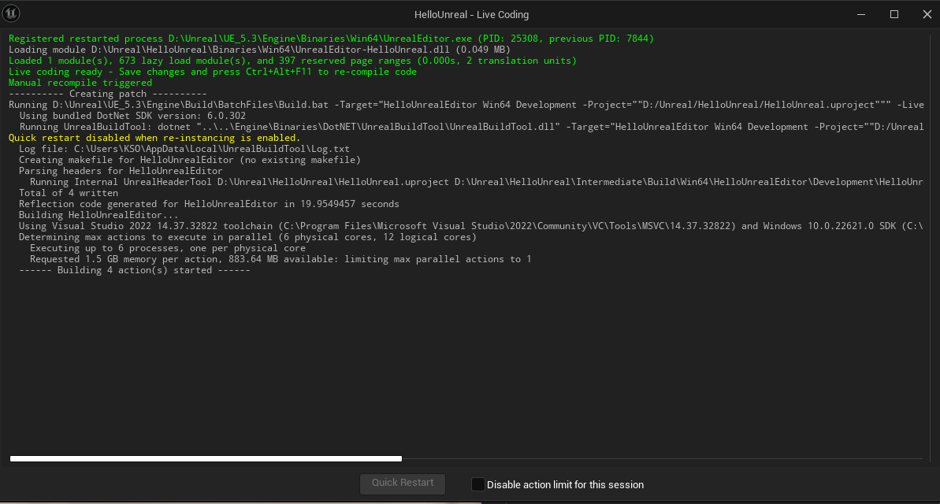
Task: Click the Unreal Engine logo icon
Action: pyautogui.click(x=11, y=13)
